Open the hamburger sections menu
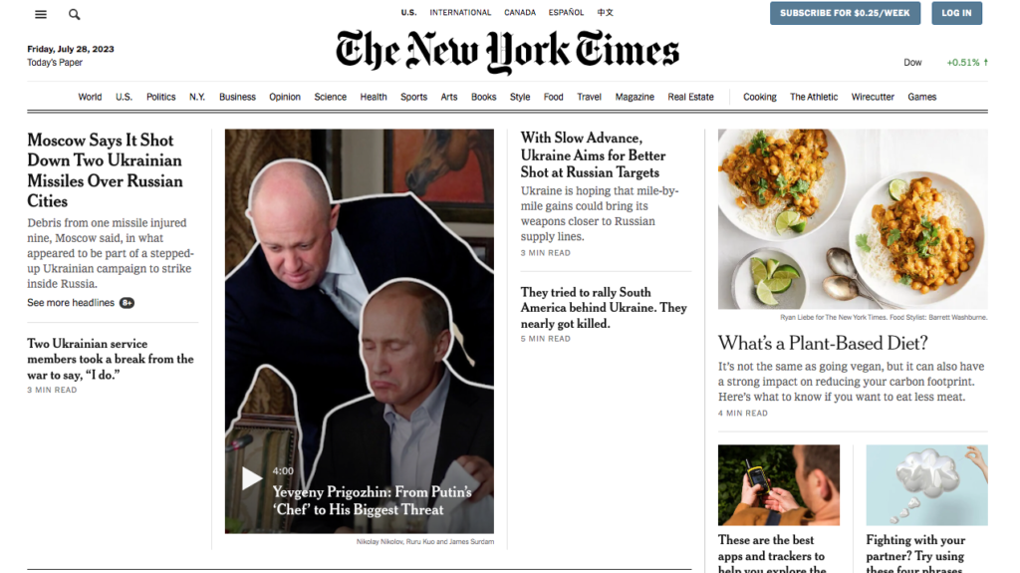 (40, 14)
